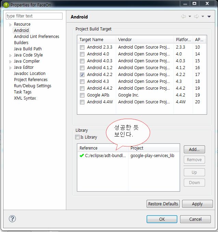Expand the Java Code Style node
The width and height of the screenshot is (218, 232).
[10, 55]
